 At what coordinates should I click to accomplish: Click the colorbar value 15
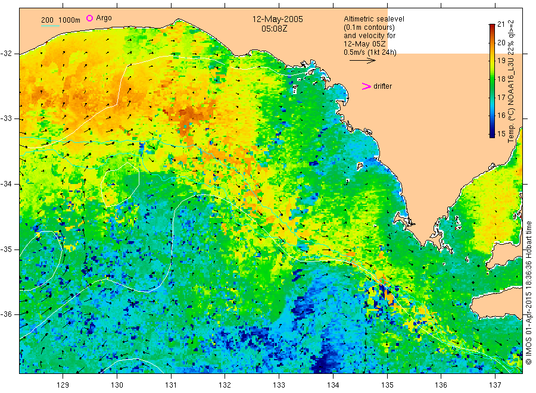coord(501,134)
